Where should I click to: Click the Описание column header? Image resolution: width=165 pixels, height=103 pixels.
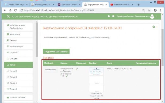pos(81,63)
